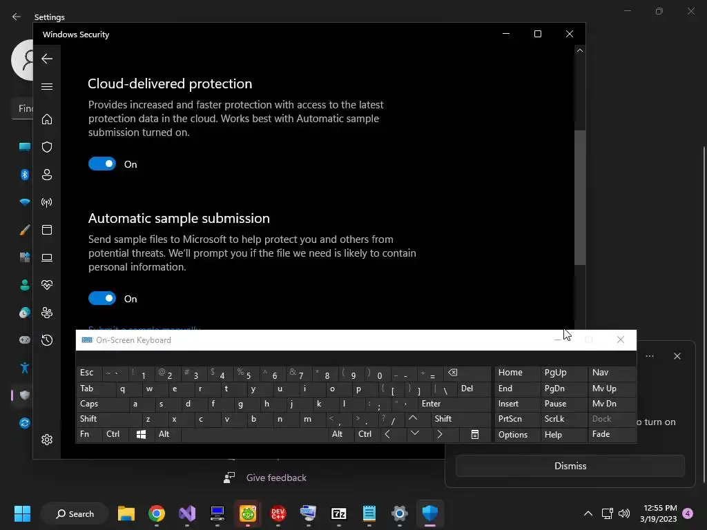Open App & browser control icon

(x=47, y=230)
